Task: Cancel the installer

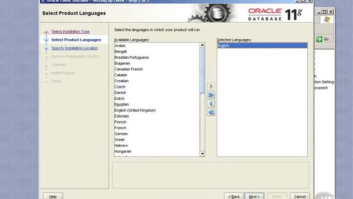Action: pos(299,197)
